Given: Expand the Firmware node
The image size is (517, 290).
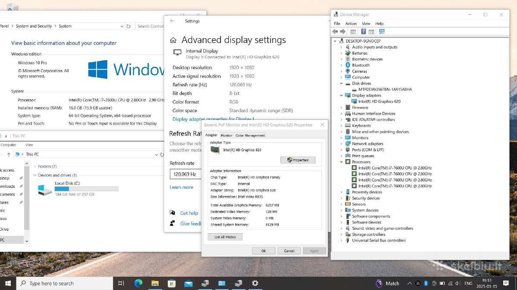Looking at the screenshot, I should pos(341,107).
